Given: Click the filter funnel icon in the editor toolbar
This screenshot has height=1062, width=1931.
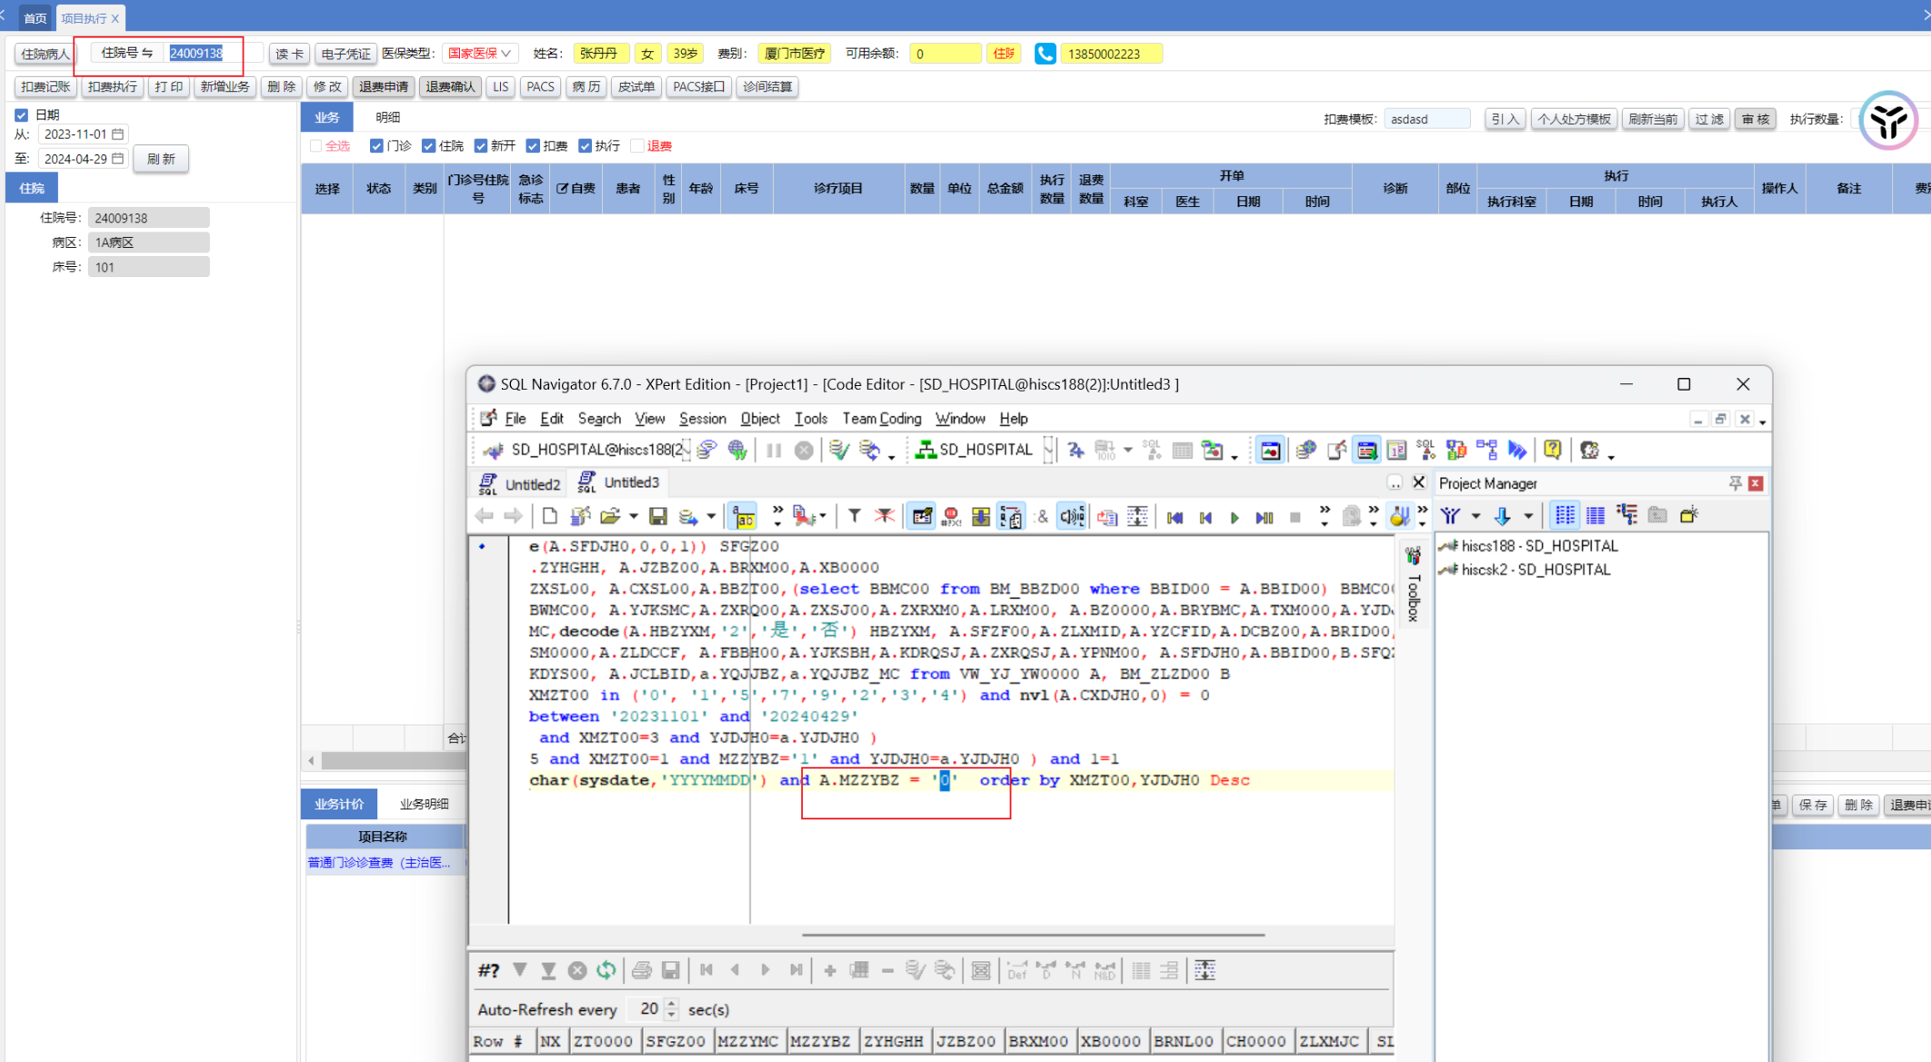Looking at the screenshot, I should coord(855,516).
